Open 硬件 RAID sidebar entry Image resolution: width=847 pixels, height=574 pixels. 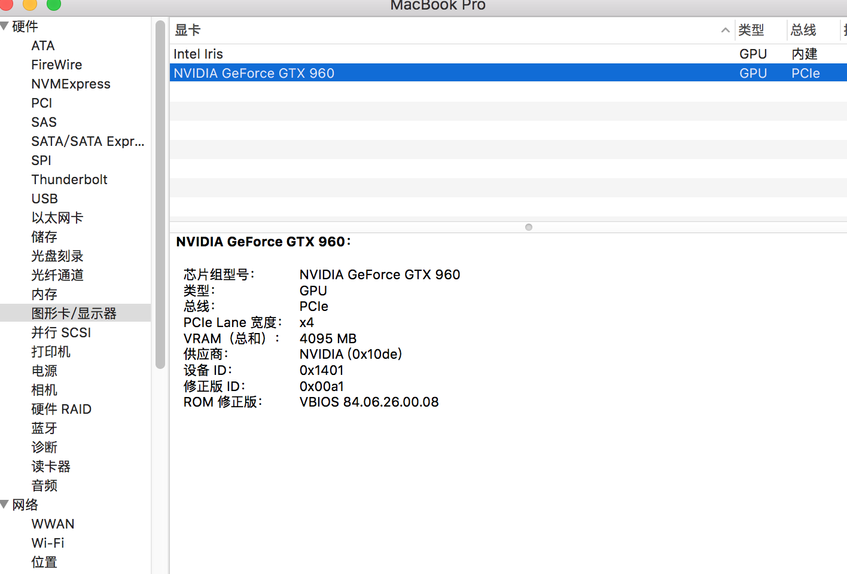pyautogui.click(x=62, y=410)
